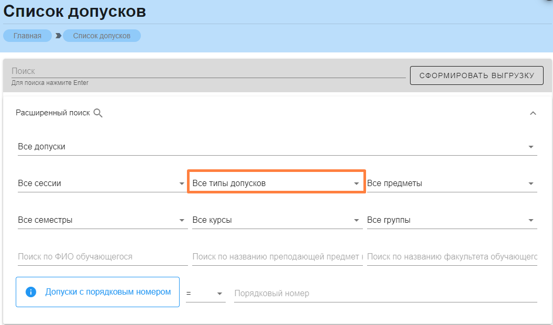Image resolution: width=553 pixels, height=325 pixels.
Task: Open the Все сессии dropdown
Action: click(x=102, y=183)
